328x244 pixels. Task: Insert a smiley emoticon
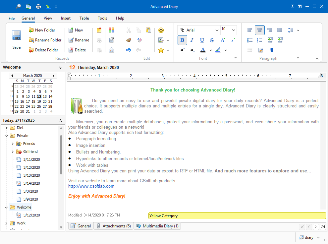tap(161, 30)
